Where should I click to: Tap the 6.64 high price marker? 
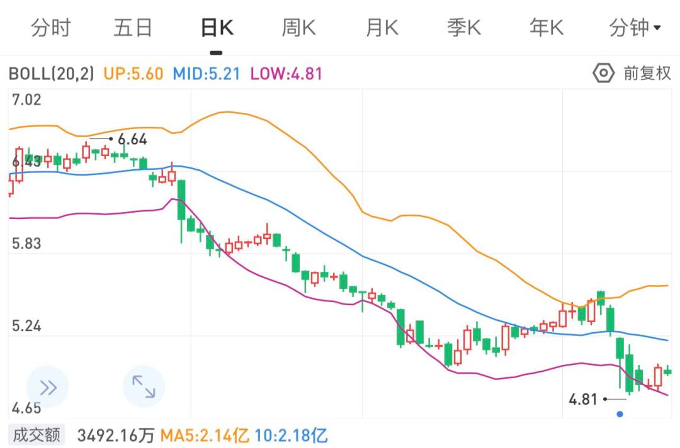coord(132,139)
